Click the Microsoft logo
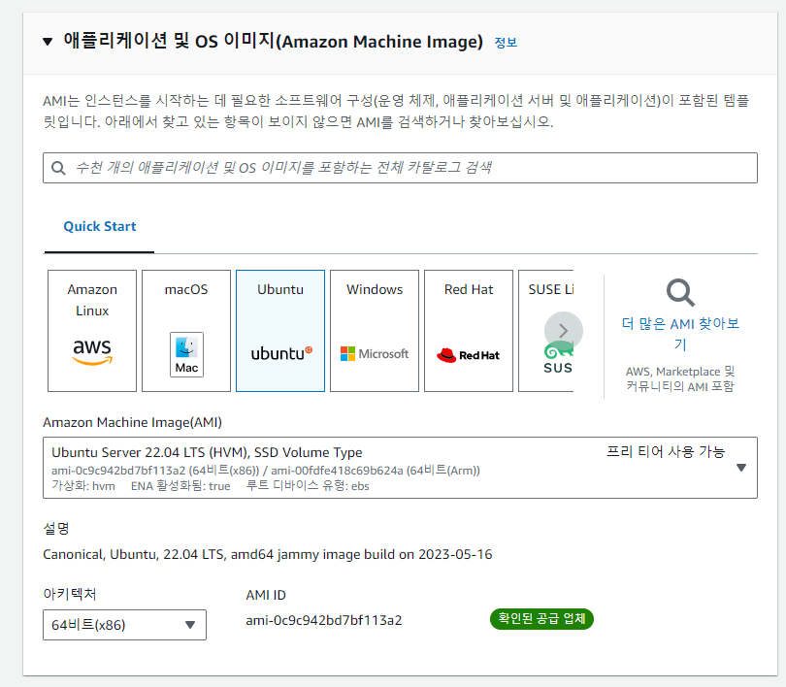The height and width of the screenshot is (687, 786). 375,354
